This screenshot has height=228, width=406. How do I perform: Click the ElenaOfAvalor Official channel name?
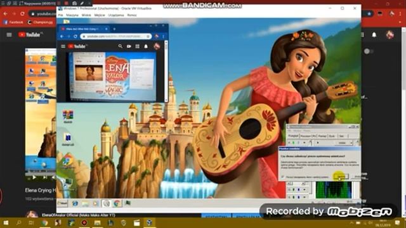point(79,215)
